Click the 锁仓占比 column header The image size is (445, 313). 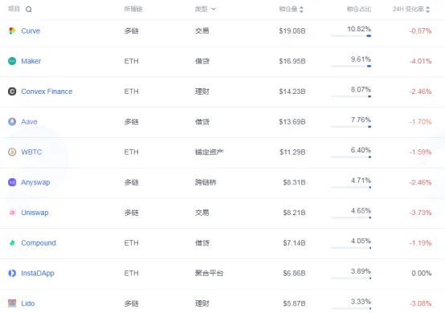pyautogui.click(x=359, y=9)
